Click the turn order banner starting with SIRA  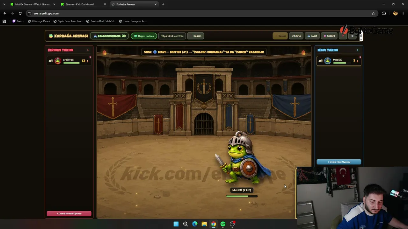(204, 52)
